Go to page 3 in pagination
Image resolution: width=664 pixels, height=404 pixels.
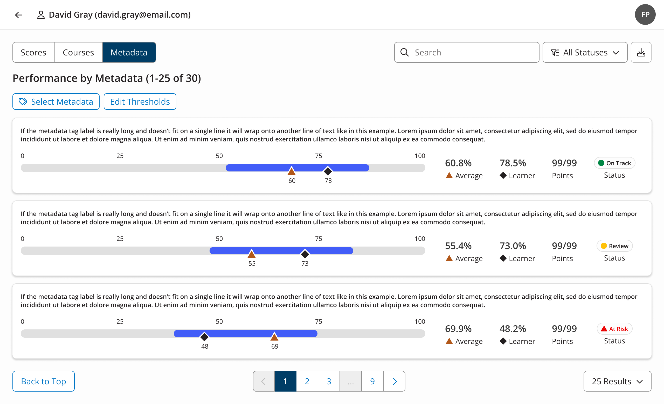pos(328,381)
